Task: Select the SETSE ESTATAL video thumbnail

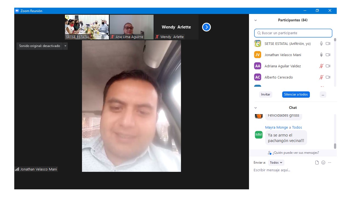Action: pyautogui.click(x=87, y=27)
